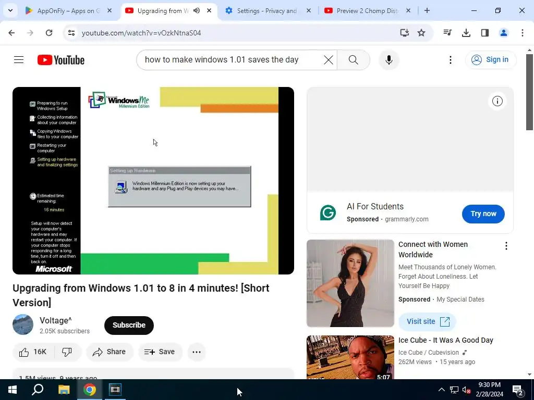Clear the search query with X

coord(329,60)
